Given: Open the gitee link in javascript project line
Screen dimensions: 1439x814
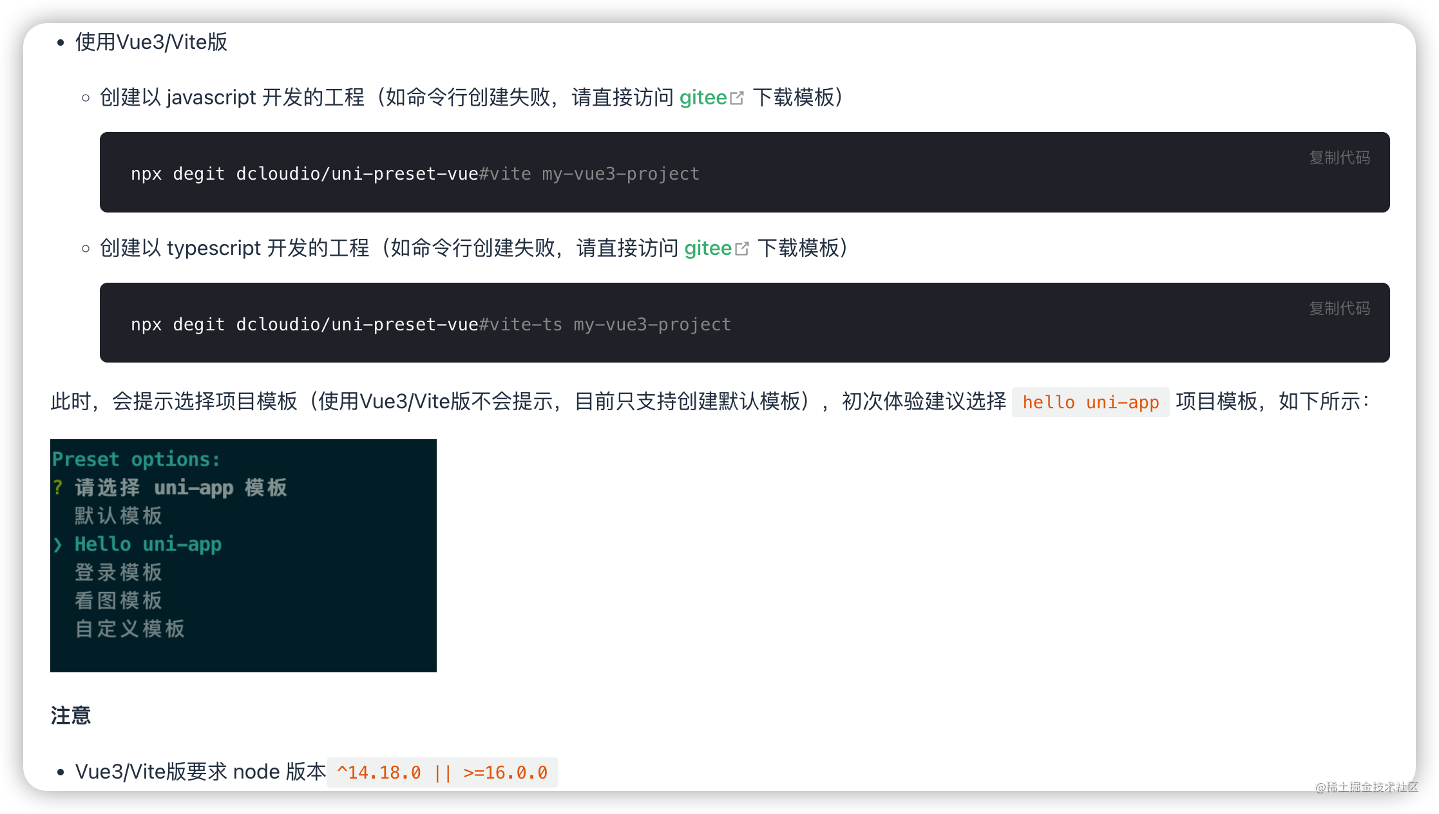Looking at the screenshot, I should [x=703, y=98].
